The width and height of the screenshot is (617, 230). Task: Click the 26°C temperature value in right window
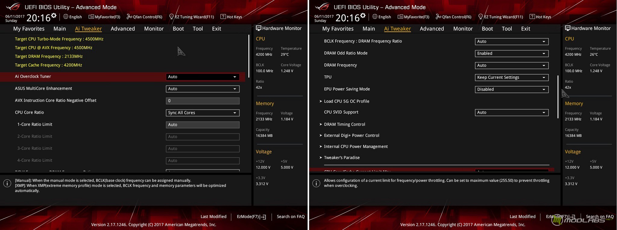(x=594, y=54)
